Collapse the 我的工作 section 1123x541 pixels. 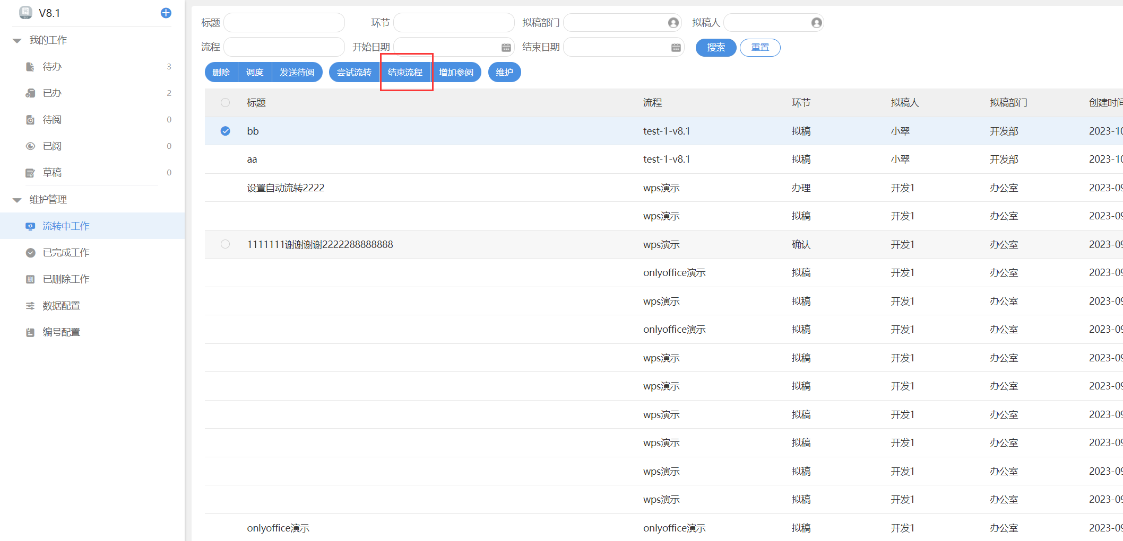[x=17, y=40]
